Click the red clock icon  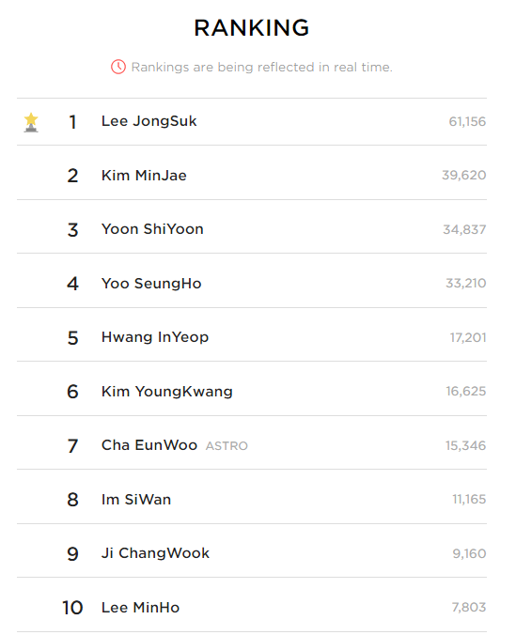(x=118, y=67)
